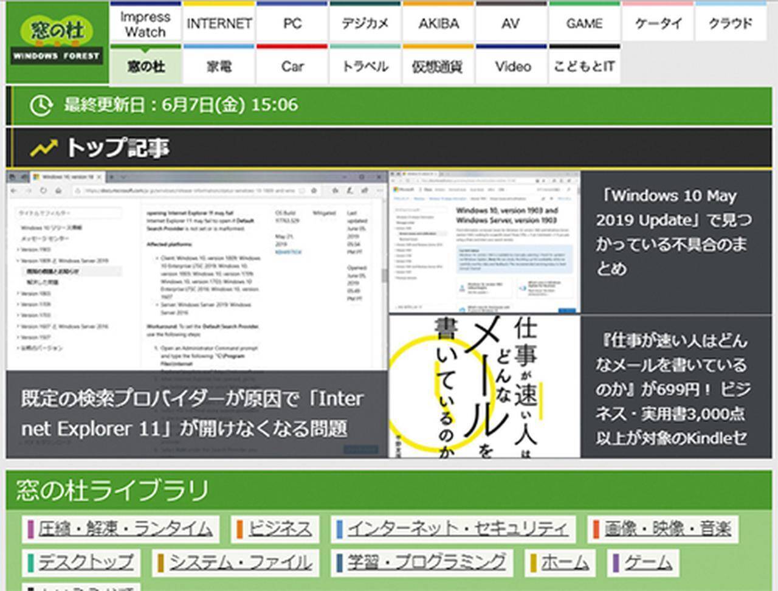Switch to the PC tab
The height and width of the screenshot is (591, 778).
click(x=292, y=23)
